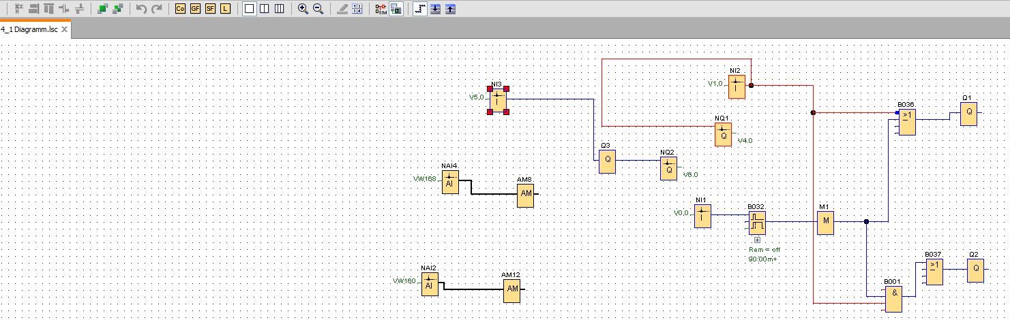Click the V5.0 address label

477,97
